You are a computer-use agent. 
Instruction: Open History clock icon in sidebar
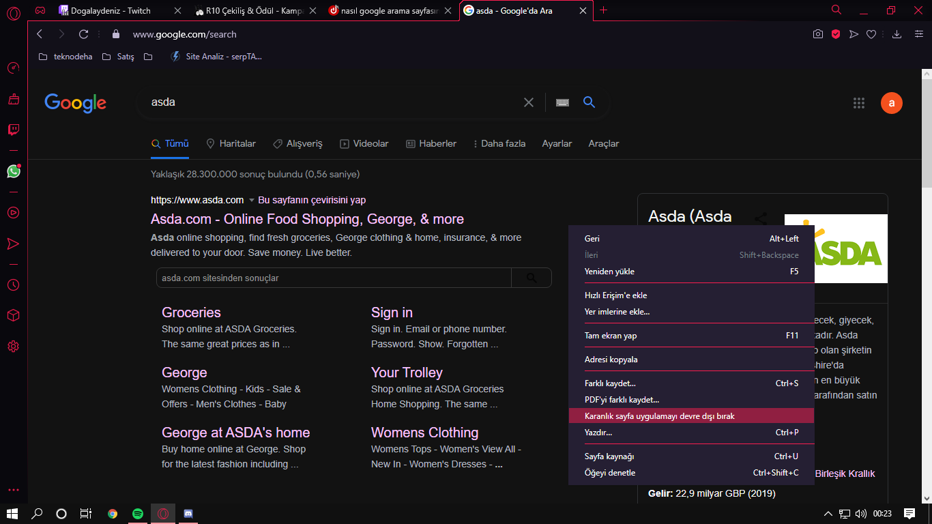(x=13, y=285)
